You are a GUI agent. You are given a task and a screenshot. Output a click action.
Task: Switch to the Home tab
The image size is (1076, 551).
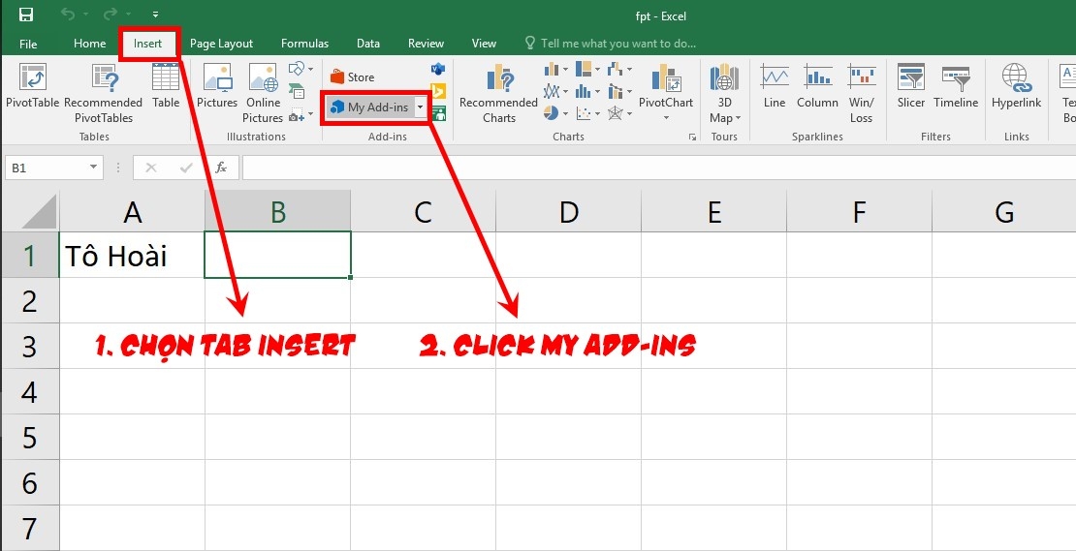tap(90, 44)
